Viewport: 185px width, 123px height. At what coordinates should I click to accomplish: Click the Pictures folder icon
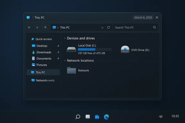(x=33, y=65)
